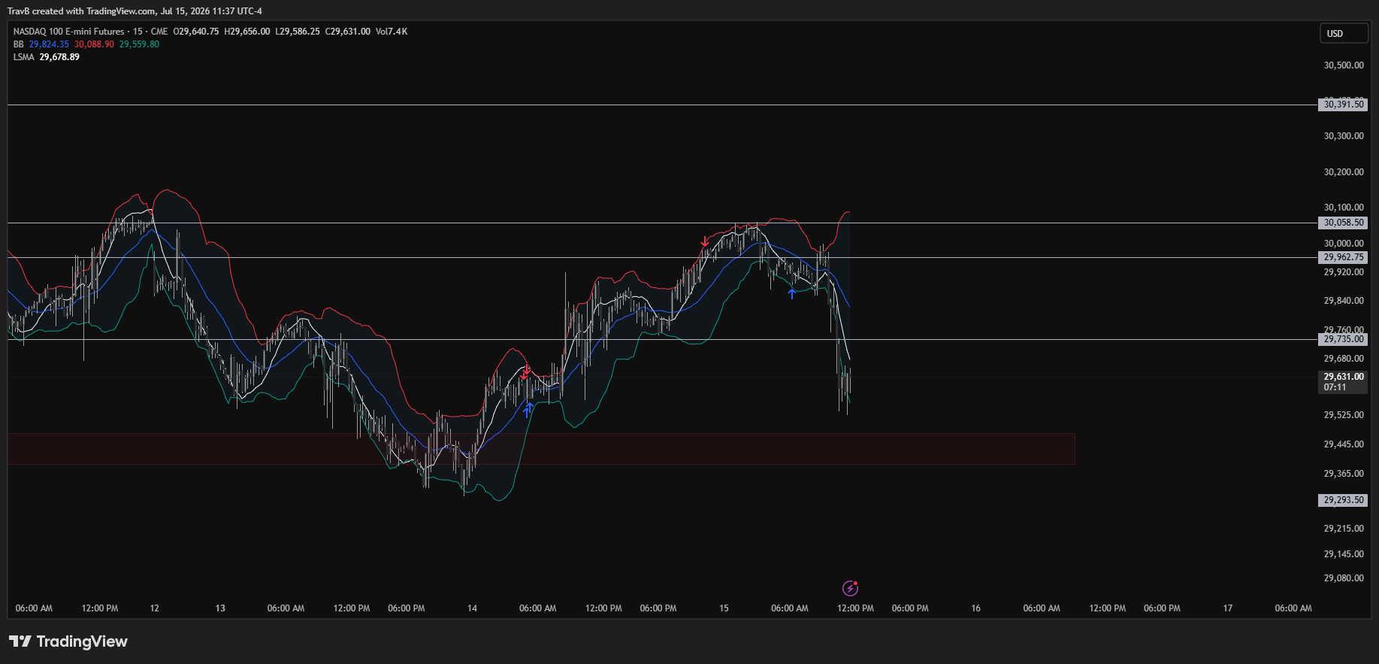This screenshot has height=664, width=1379.
Task: Click the 30,300.00 price axis tick
Action: pyautogui.click(x=1344, y=136)
